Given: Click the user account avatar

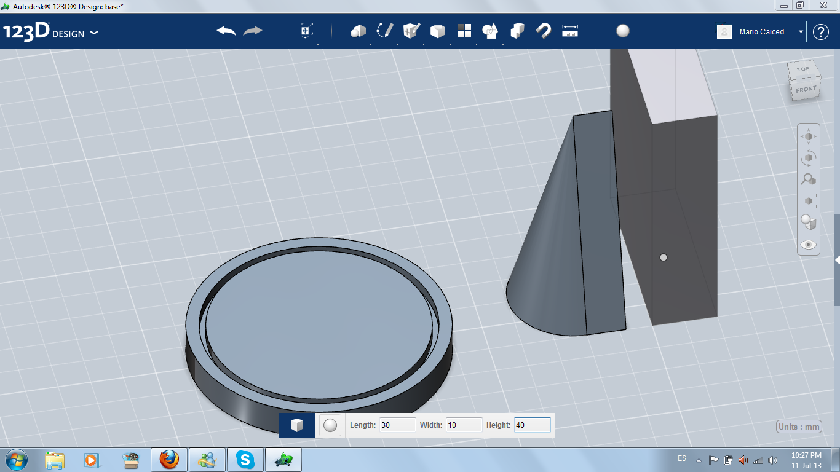Looking at the screenshot, I should (724, 32).
